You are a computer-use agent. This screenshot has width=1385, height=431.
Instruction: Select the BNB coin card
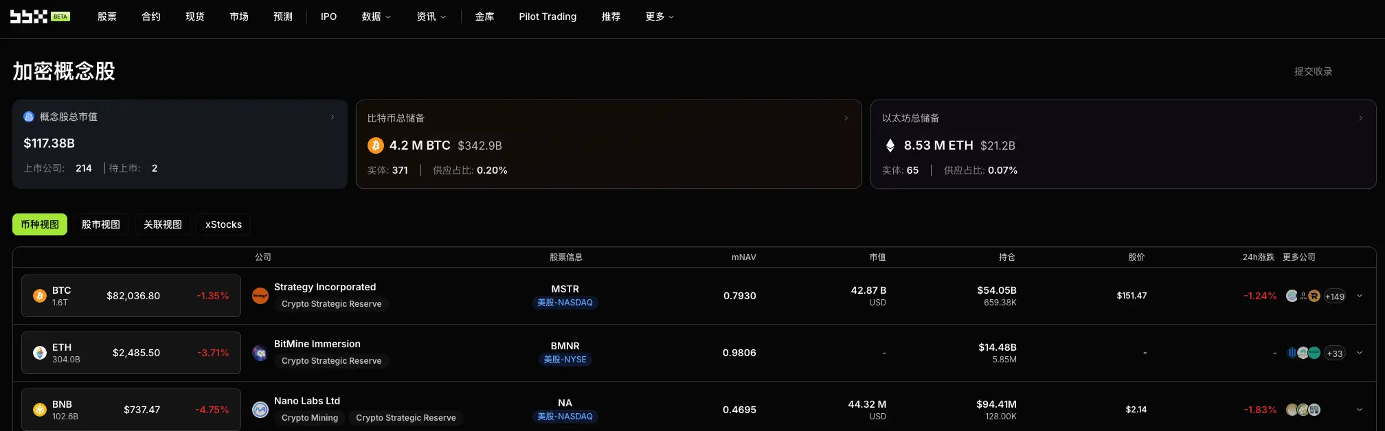pos(131,410)
